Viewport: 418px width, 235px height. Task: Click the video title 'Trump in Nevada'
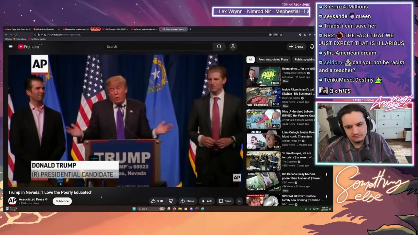pyautogui.click(x=50, y=192)
